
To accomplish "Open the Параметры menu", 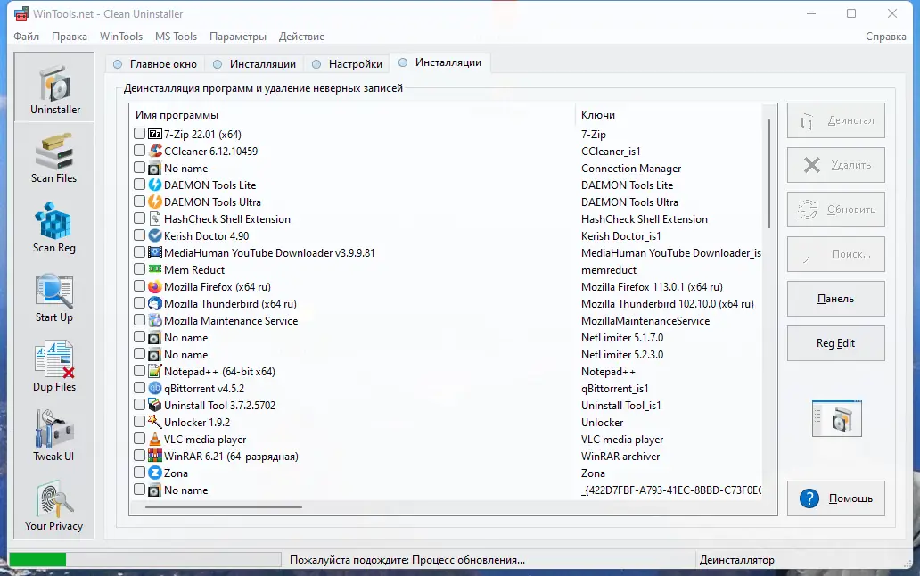I will (x=238, y=37).
